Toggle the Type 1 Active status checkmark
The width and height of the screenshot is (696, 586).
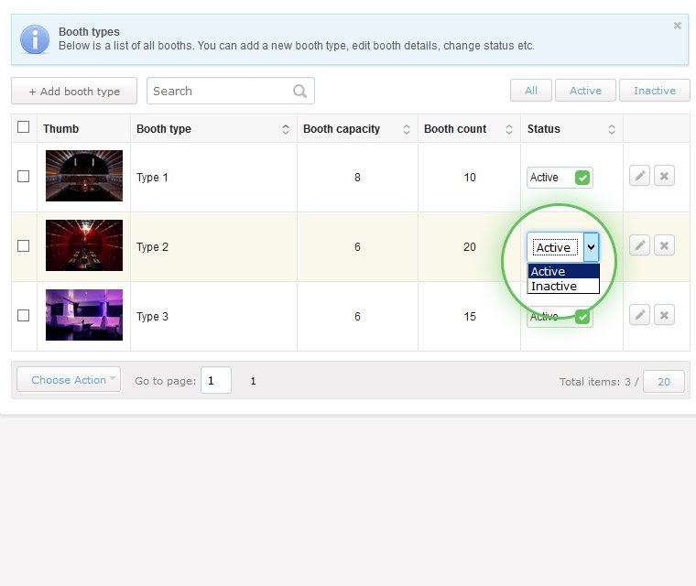tap(582, 178)
